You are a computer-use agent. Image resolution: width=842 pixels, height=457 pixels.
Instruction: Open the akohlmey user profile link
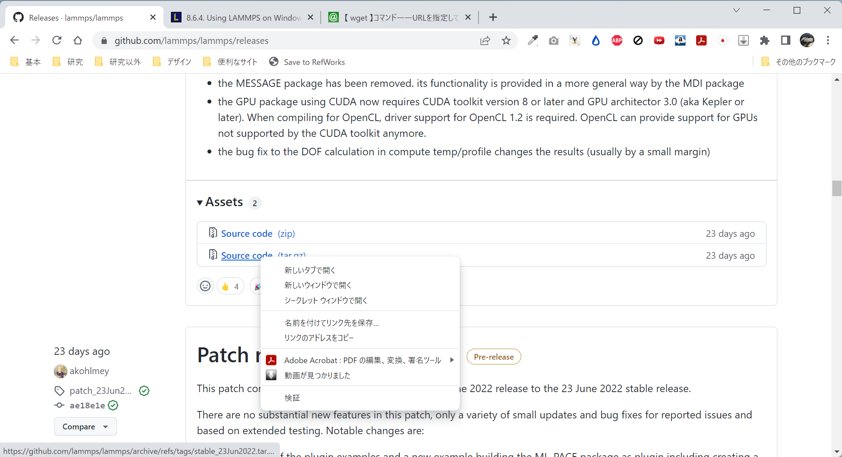(89, 371)
